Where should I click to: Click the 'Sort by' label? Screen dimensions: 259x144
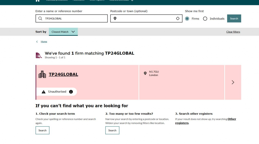tap(41, 32)
